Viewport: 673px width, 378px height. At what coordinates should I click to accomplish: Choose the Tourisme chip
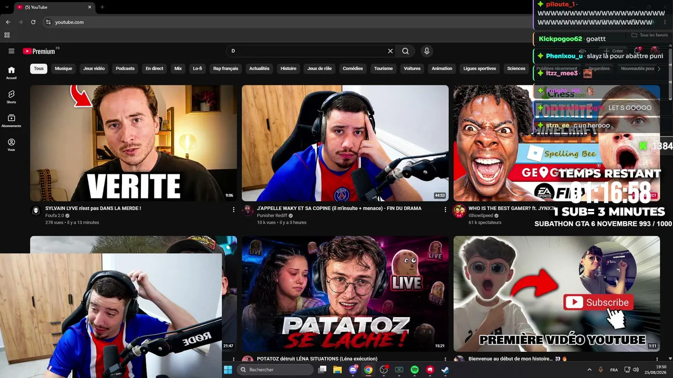(x=383, y=68)
